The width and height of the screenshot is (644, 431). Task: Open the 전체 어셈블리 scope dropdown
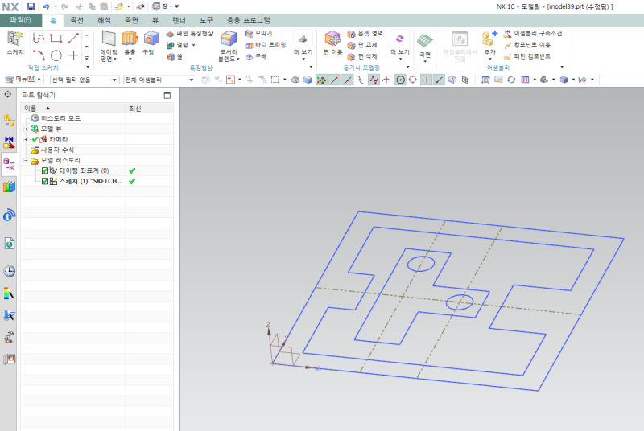click(159, 80)
